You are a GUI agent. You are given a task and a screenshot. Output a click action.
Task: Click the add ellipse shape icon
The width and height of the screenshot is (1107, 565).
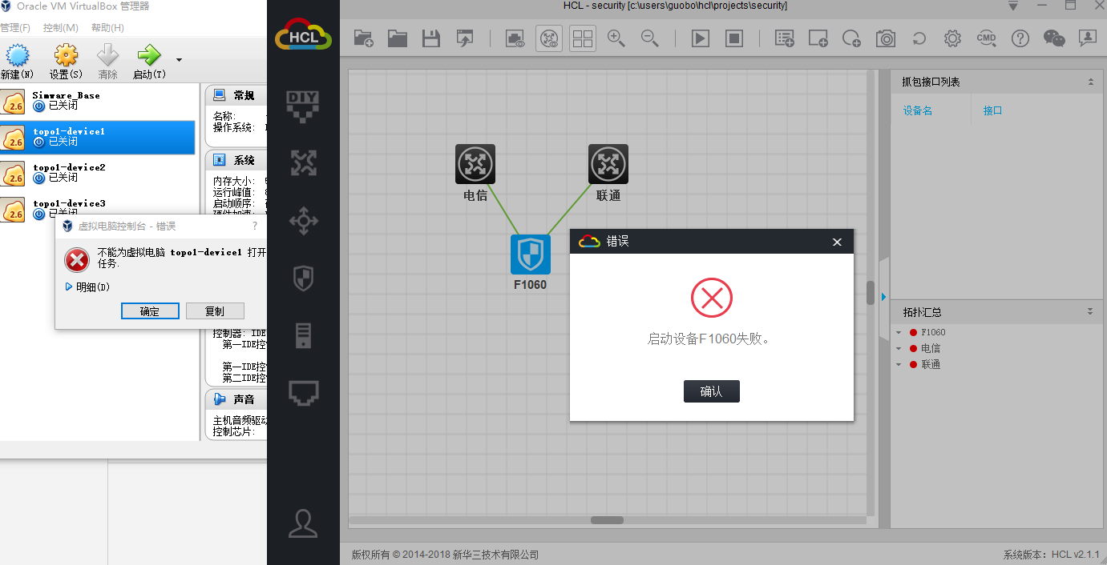point(852,38)
